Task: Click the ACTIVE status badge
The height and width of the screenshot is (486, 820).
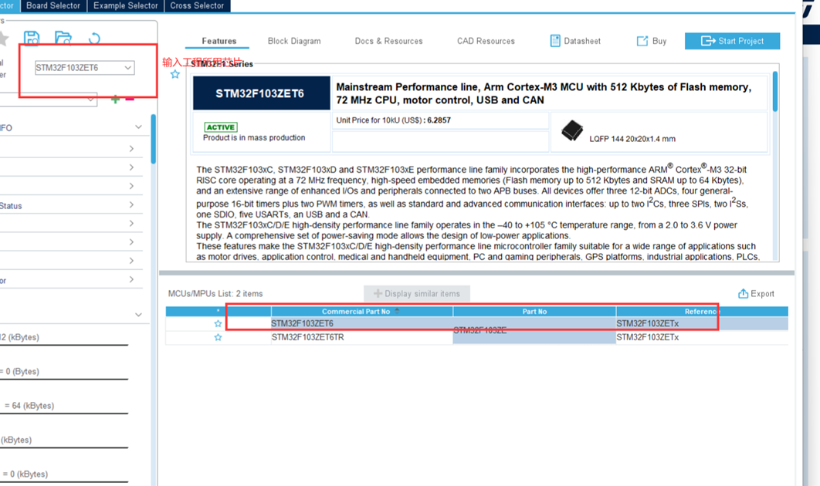Action: pos(221,127)
